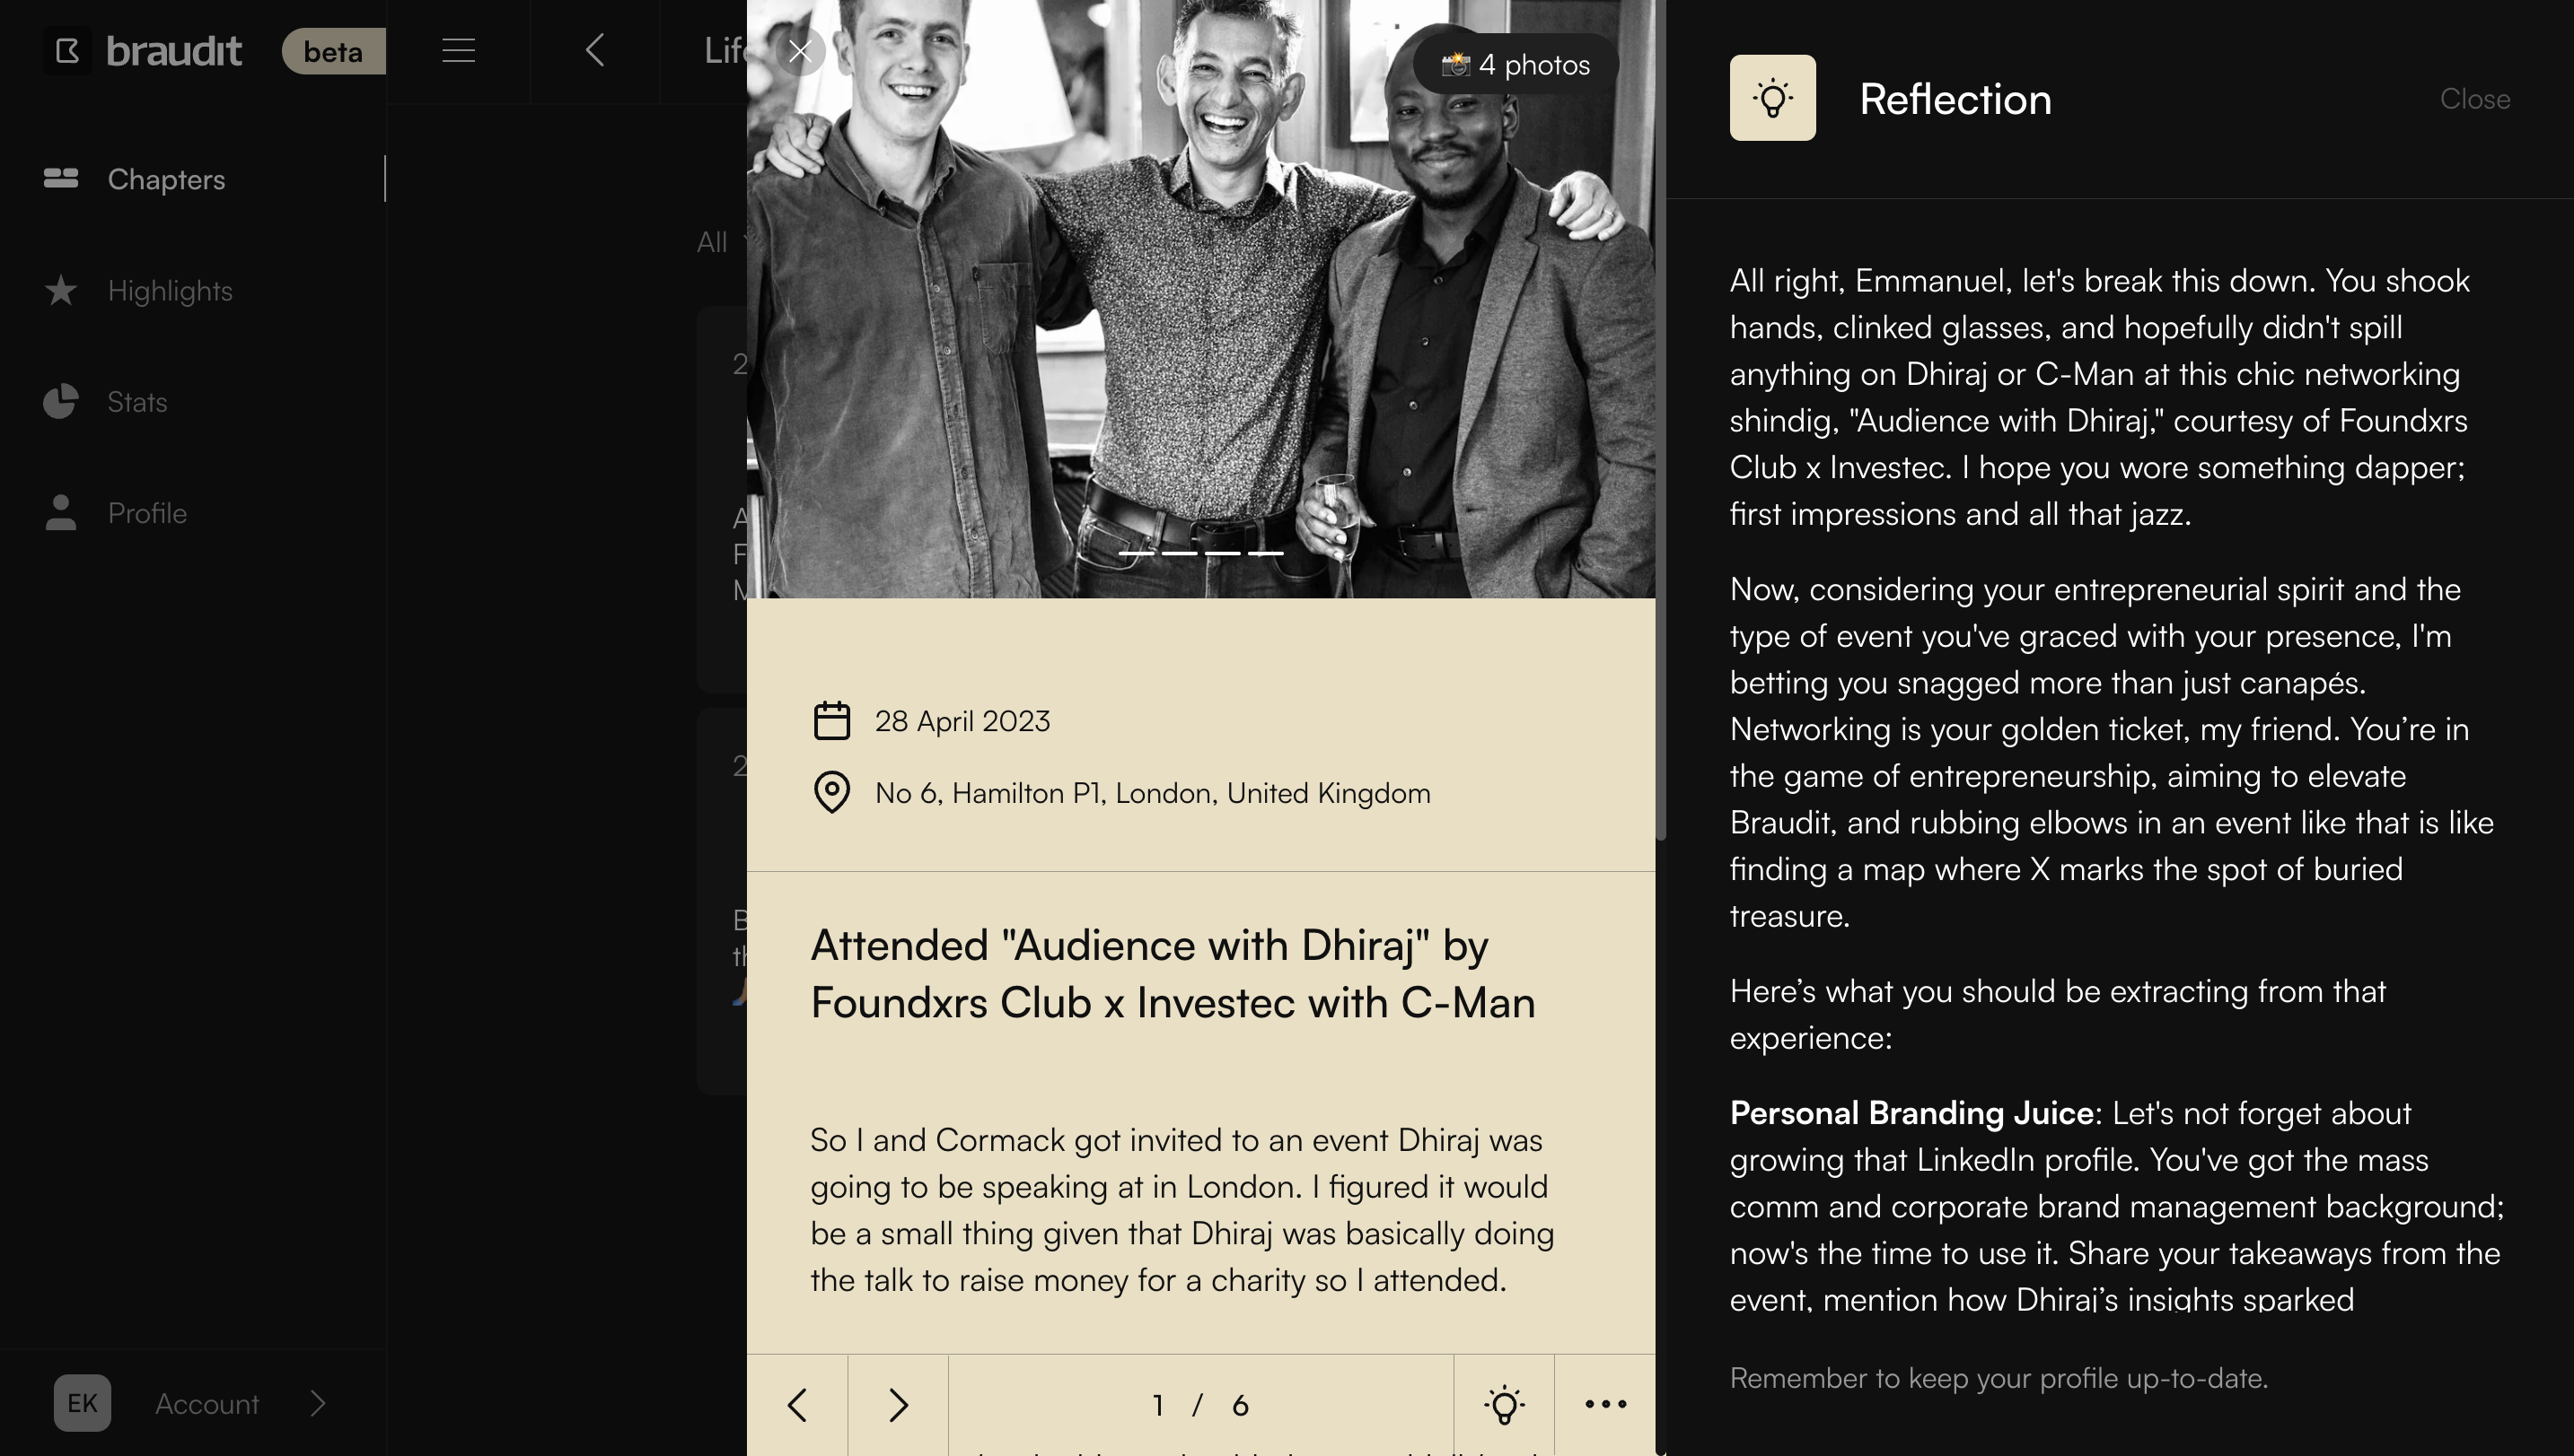Click the Reflection lightbulb header icon
Viewport: 2574px width, 1456px height.
click(1772, 98)
